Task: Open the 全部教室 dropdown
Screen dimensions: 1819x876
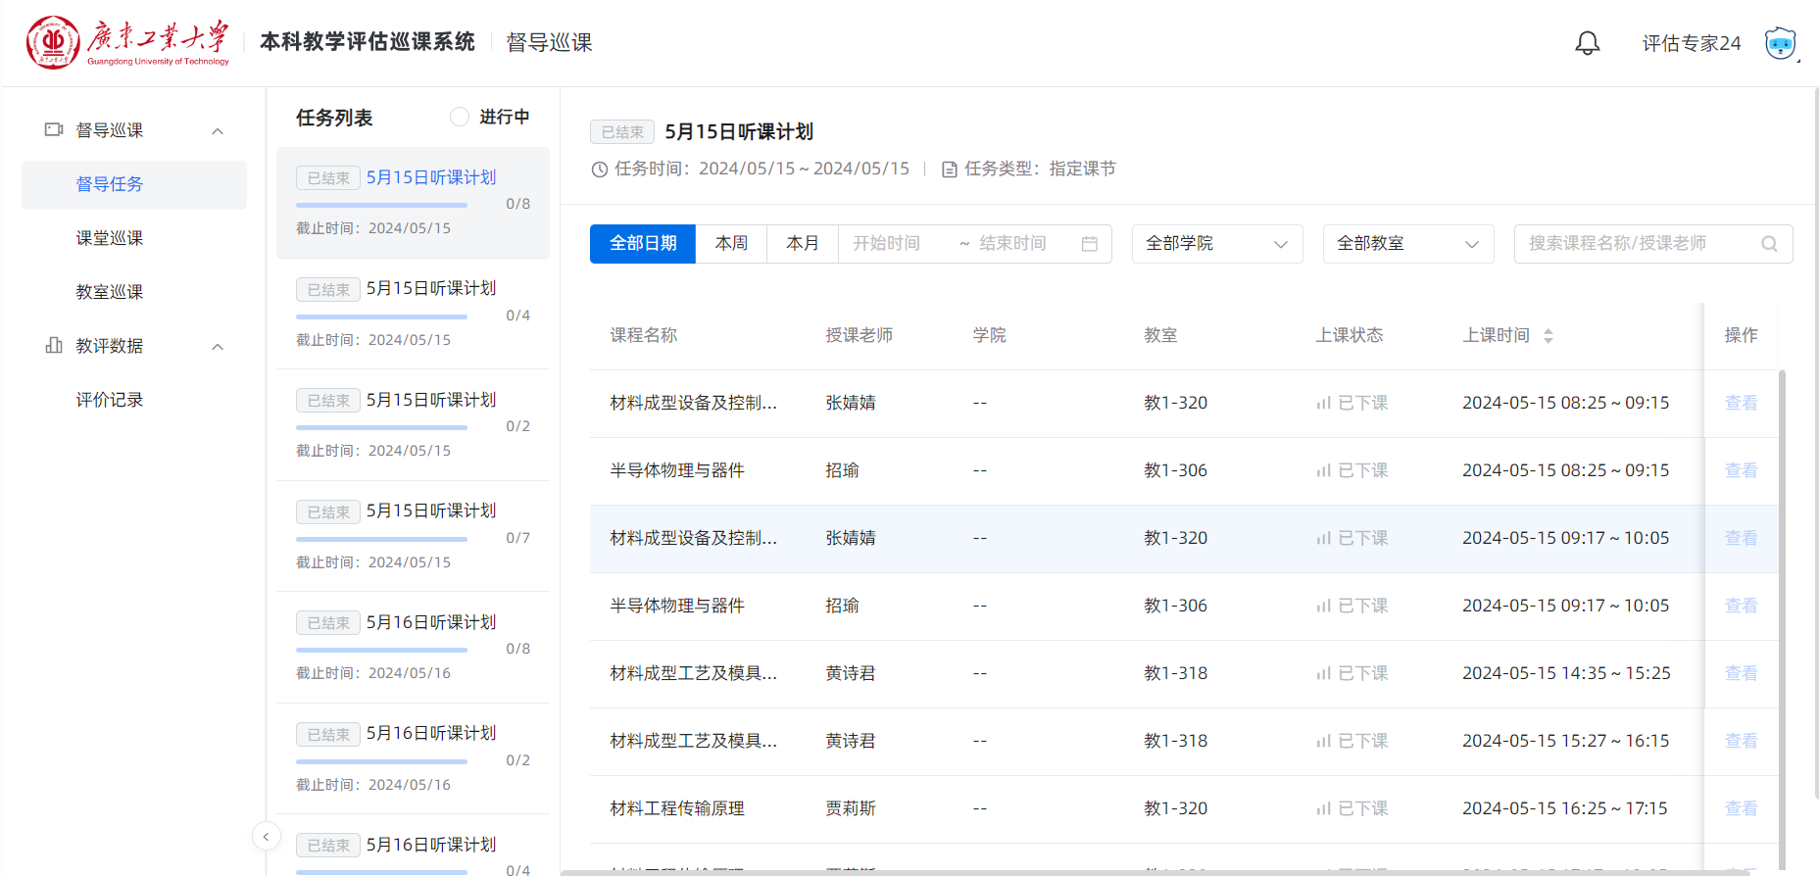Action: click(x=1407, y=244)
